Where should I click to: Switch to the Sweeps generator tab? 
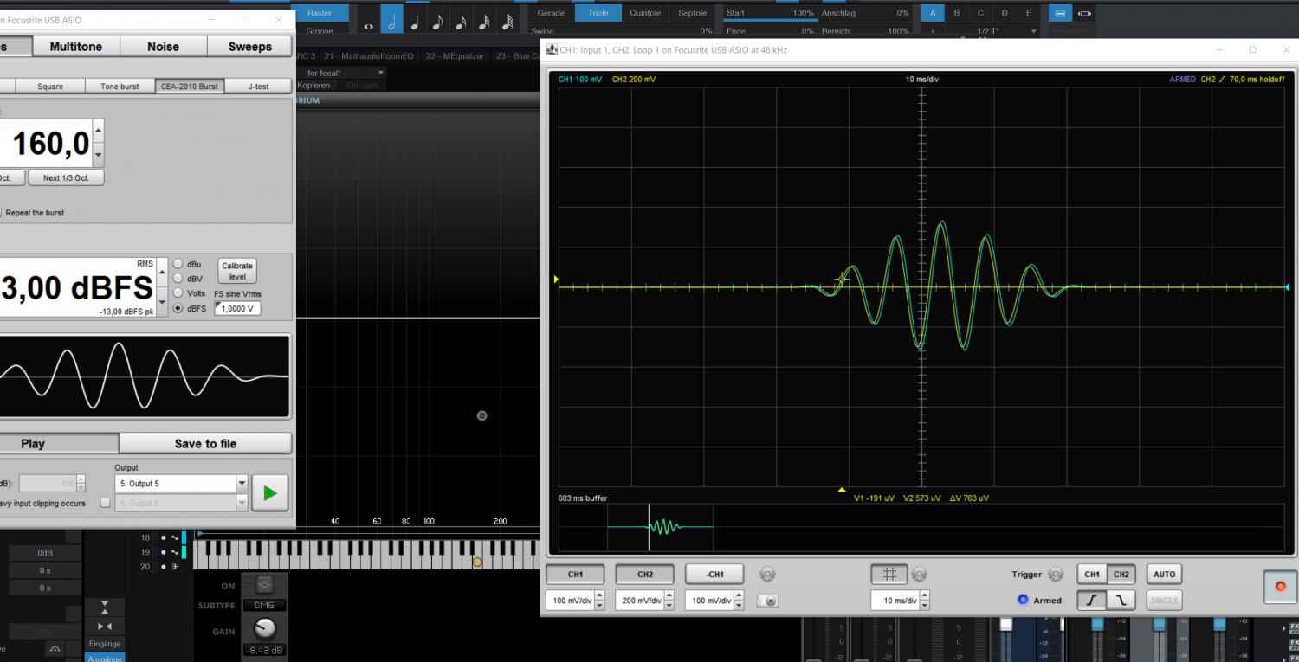(250, 47)
